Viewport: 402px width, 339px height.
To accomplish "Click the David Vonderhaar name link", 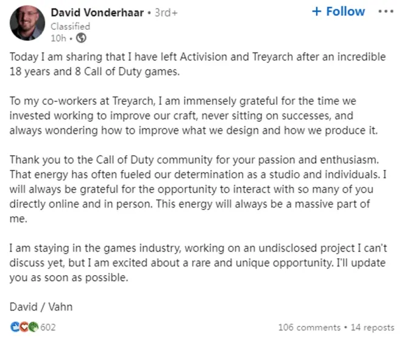I will [x=97, y=13].
